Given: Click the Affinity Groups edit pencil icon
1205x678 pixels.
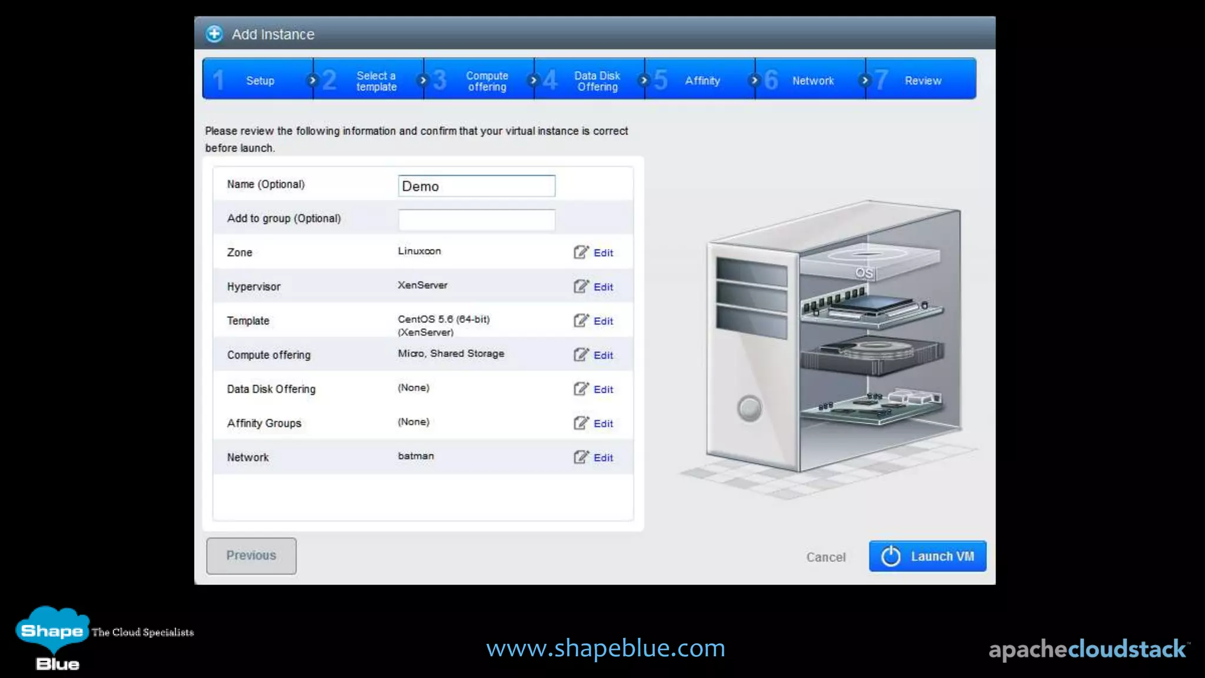Looking at the screenshot, I should pos(581,423).
